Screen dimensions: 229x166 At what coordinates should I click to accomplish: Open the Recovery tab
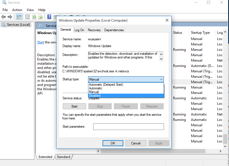coord(94,30)
